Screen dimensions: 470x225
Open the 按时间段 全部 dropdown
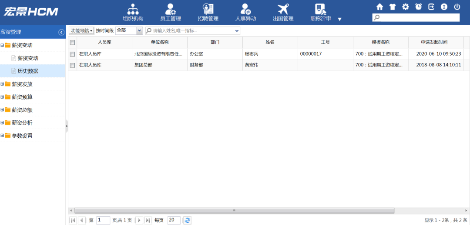click(139, 31)
